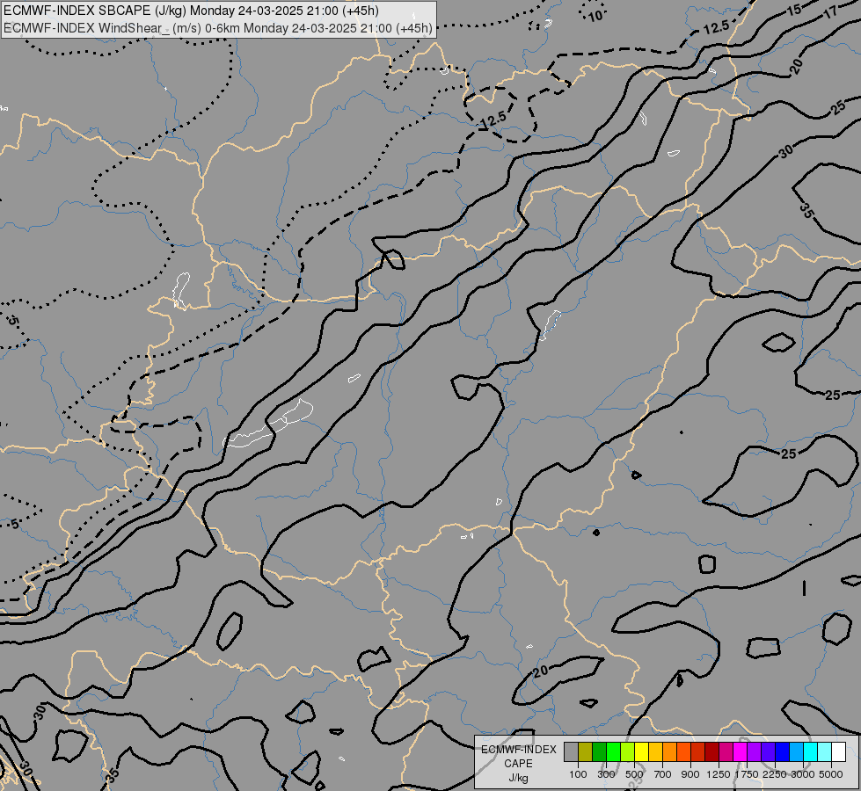Select the olive swatch right of tick 100

click(x=586, y=752)
